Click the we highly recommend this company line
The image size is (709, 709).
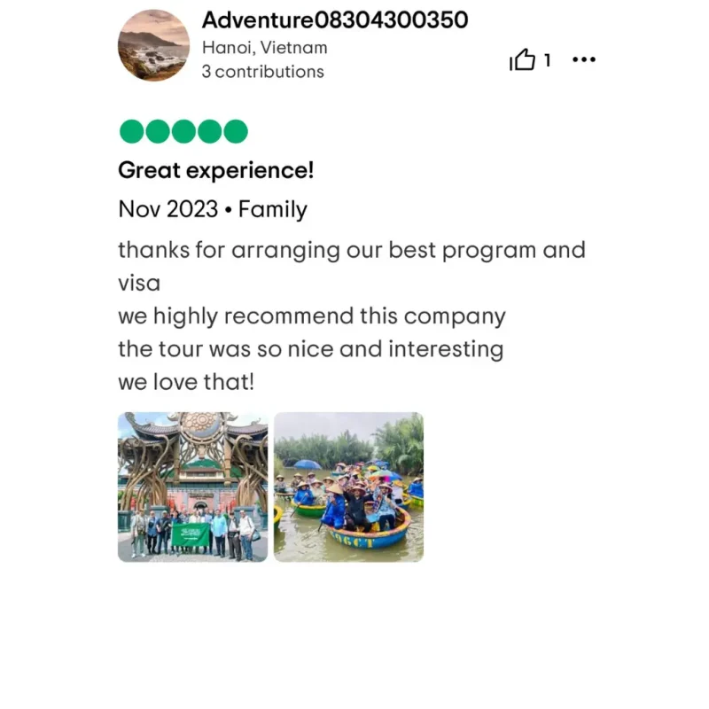click(x=312, y=316)
